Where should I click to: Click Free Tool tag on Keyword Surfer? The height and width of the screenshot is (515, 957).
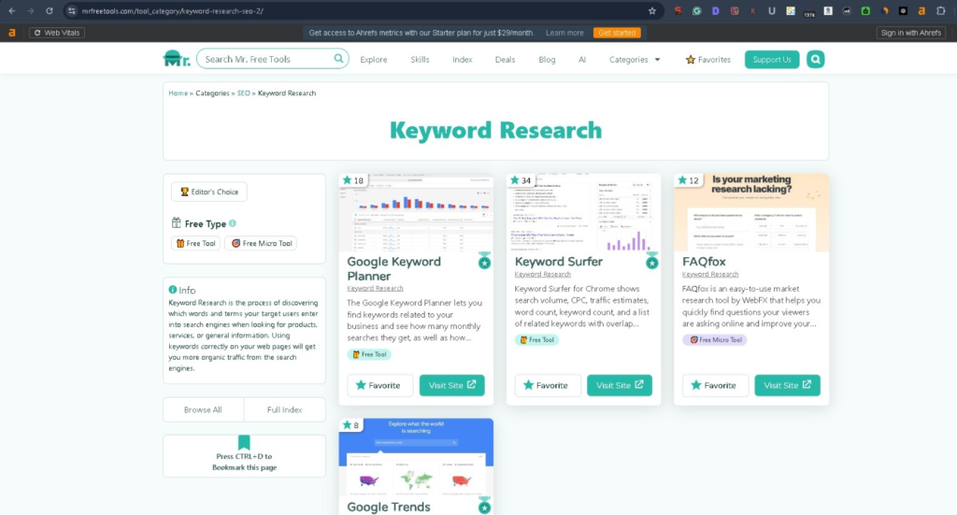[537, 340]
